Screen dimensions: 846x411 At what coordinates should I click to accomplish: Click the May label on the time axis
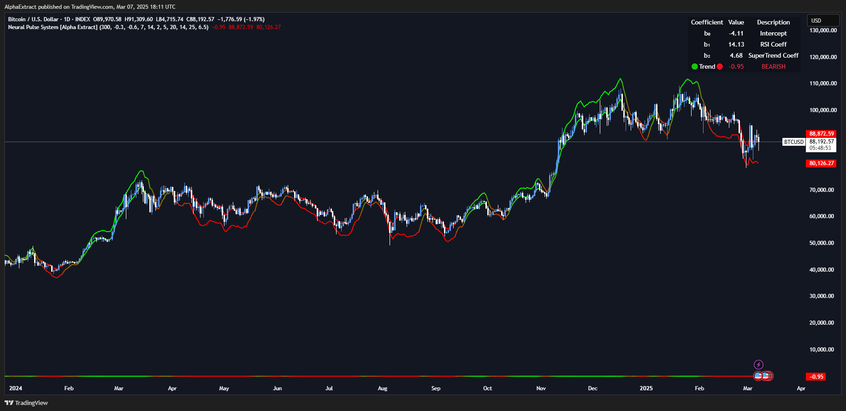[x=224, y=388]
